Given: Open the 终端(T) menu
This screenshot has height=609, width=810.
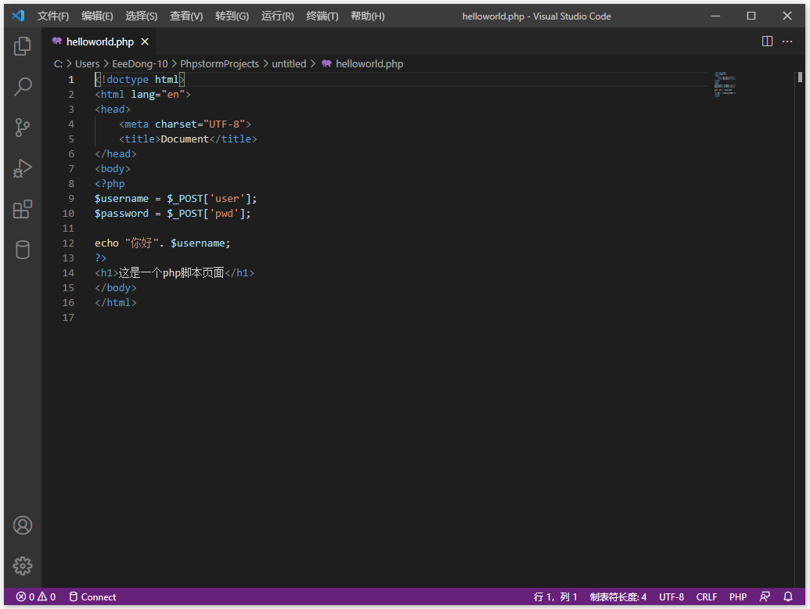Looking at the screenshot, I should (x=322, y=16).
